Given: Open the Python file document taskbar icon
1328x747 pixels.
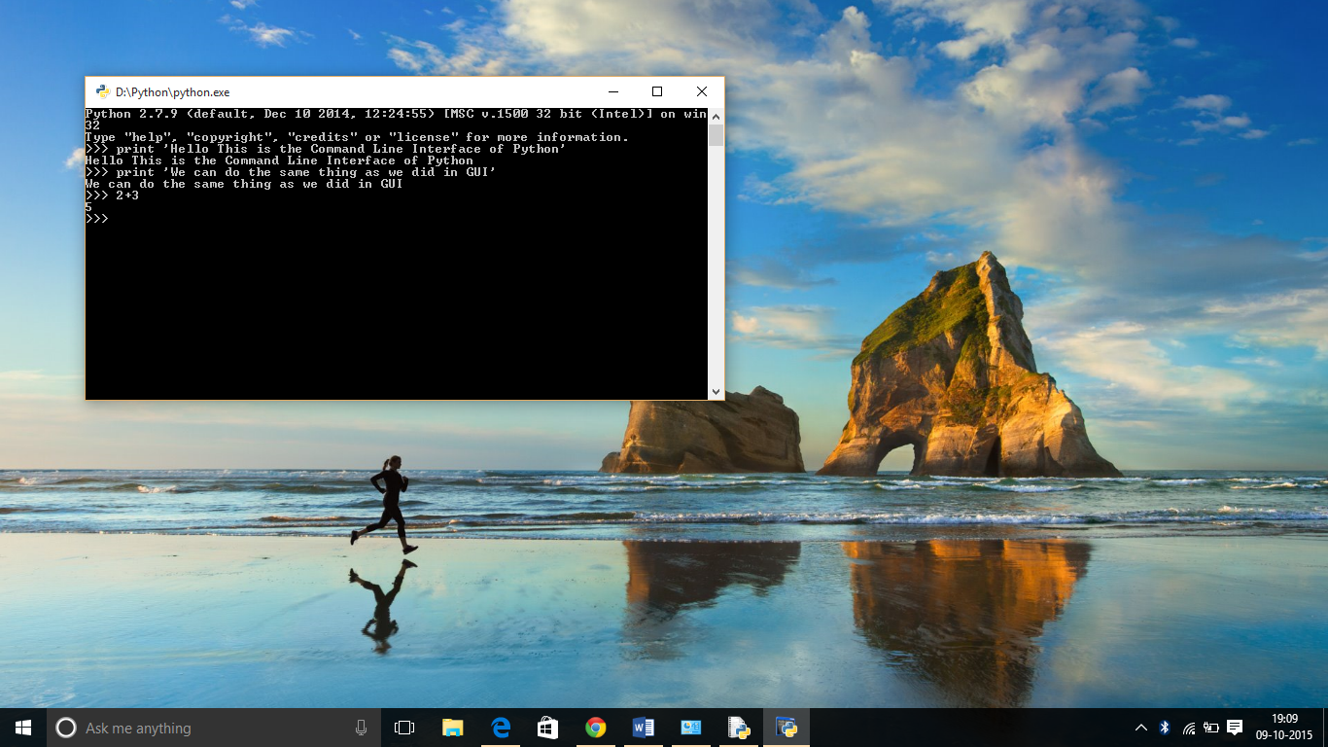Looking at the screenshot, I should coord(739,728).
